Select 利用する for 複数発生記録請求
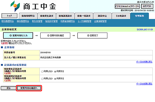The image size is (155, 102). (55, 72)
